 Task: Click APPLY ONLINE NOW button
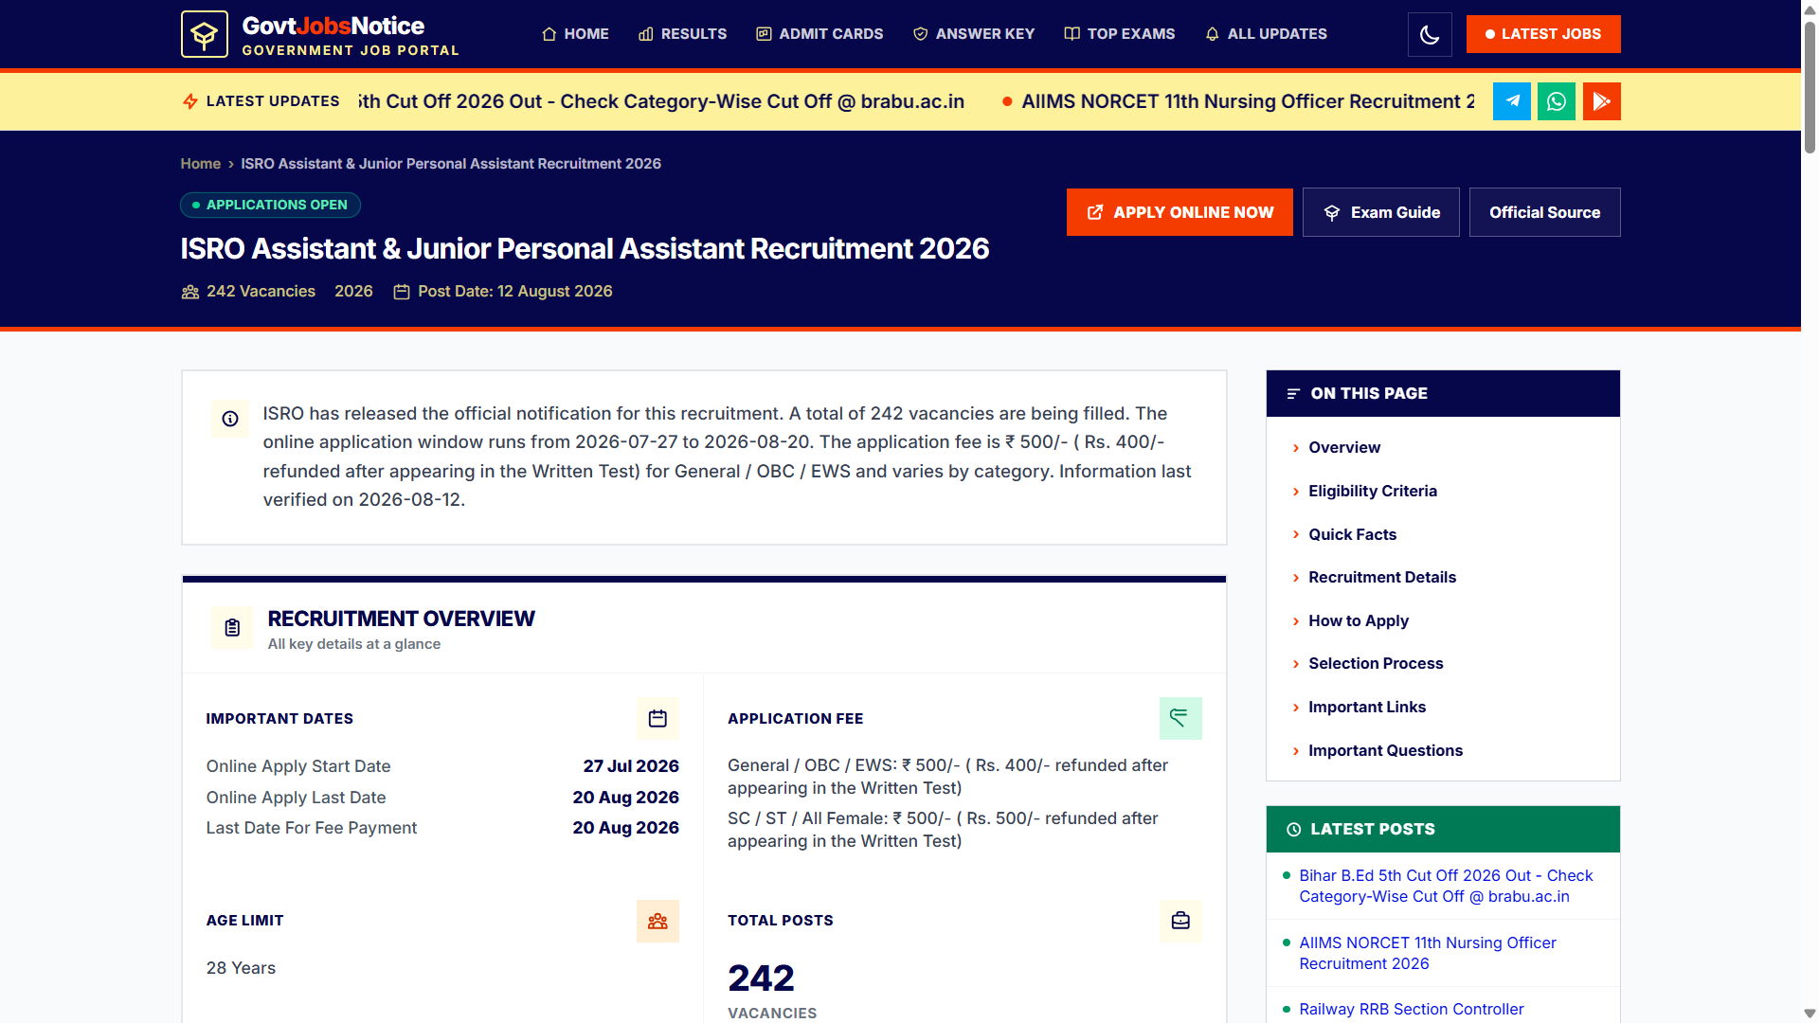[x=1180, y=212]
